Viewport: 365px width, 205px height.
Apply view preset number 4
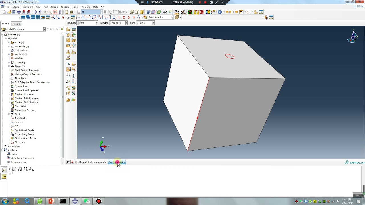coord(133,17)
